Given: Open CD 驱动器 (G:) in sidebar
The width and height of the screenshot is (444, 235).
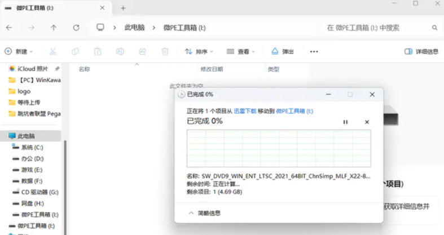Looking at the screenshot, I should (36, 192).
